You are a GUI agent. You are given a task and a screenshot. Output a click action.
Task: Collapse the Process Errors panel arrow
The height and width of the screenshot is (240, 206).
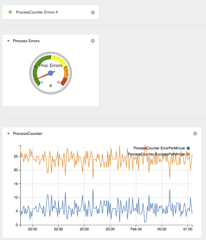tap(8, 41)
